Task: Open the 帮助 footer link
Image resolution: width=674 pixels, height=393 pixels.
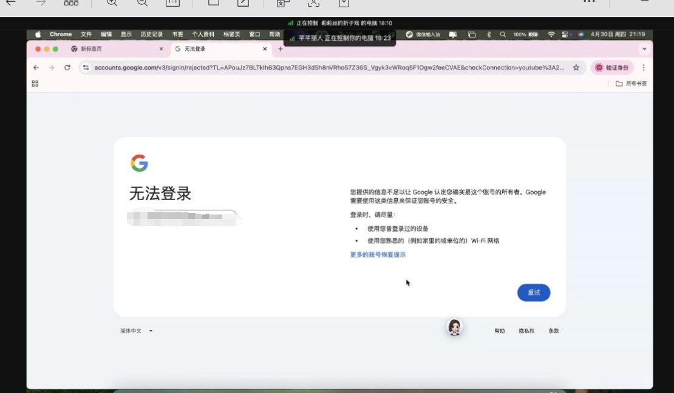Action: click(x=499, y=331)
